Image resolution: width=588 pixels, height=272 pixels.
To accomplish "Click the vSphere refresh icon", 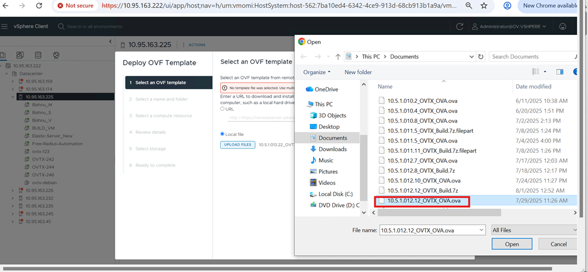I will point(460,26).
